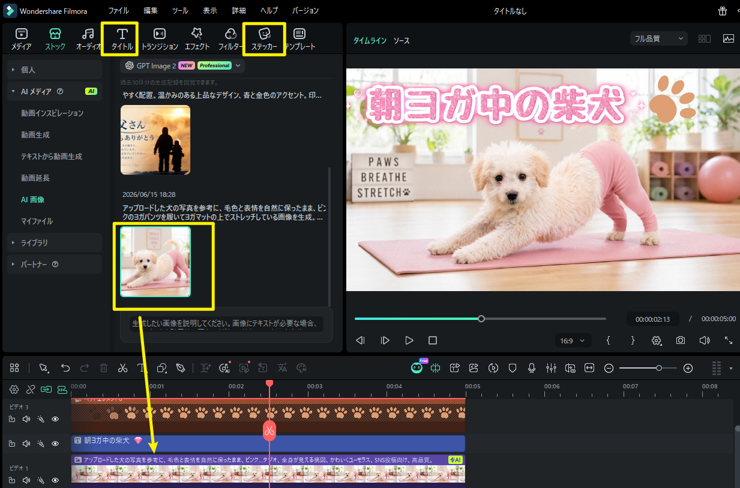Click the play button in preview
The width and height of the screenshot is (740, 488).
pos(409,340)
